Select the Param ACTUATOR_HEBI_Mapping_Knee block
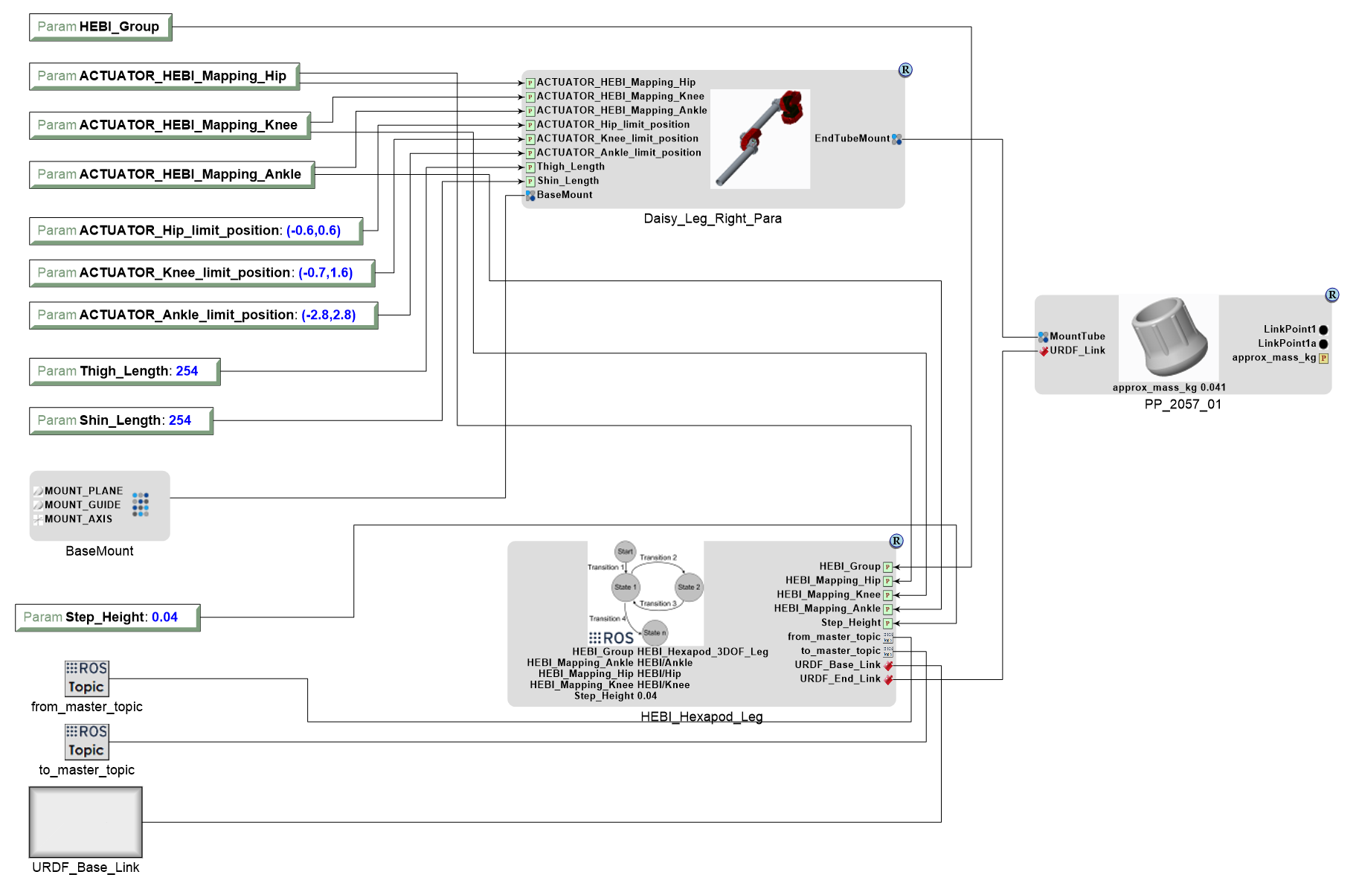The width and height of the screenshot is (1359, 892). [170, 125]
